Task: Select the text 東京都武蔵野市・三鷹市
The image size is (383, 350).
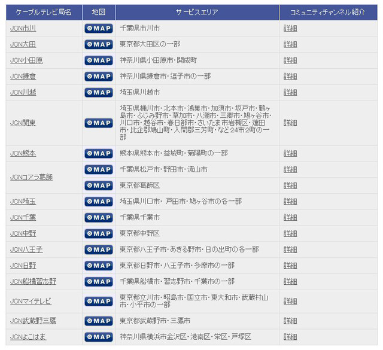Action: click(155, 321)
